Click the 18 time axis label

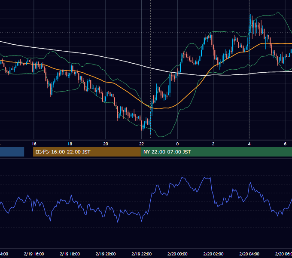[x=70, y=144]
